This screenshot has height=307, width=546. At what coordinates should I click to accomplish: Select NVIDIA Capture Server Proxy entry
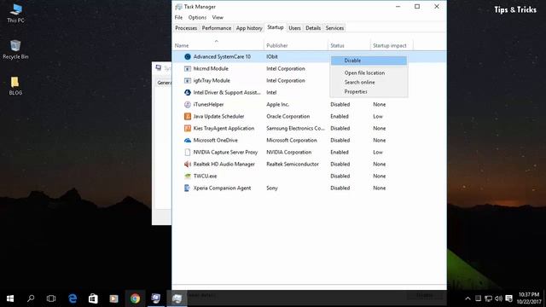pos(225,152)
